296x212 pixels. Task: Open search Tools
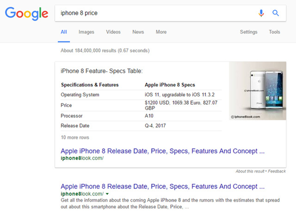(274, 32)
